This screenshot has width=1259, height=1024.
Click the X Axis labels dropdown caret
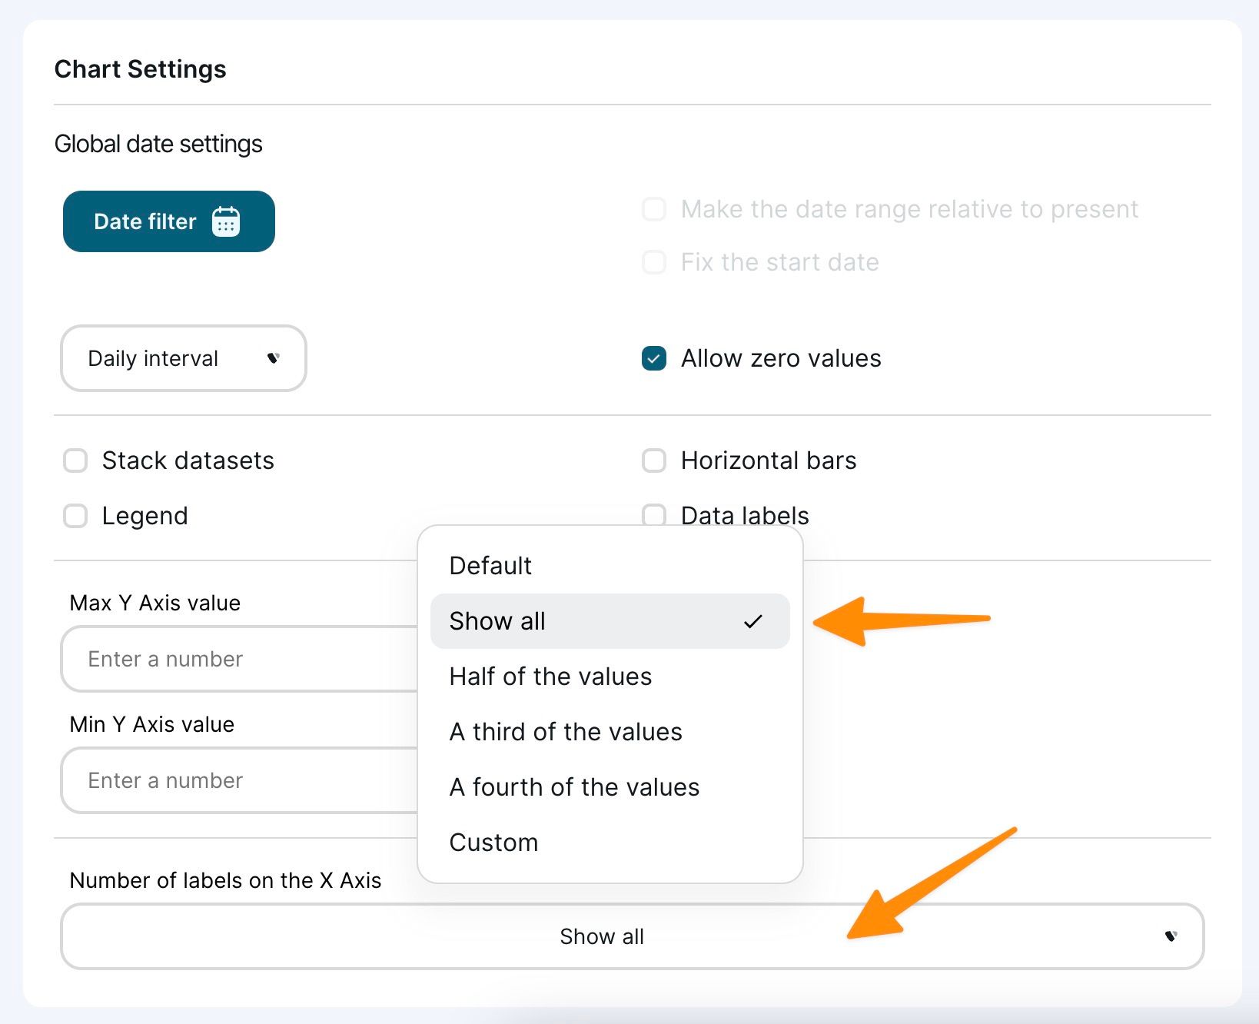click(1171, 936)
